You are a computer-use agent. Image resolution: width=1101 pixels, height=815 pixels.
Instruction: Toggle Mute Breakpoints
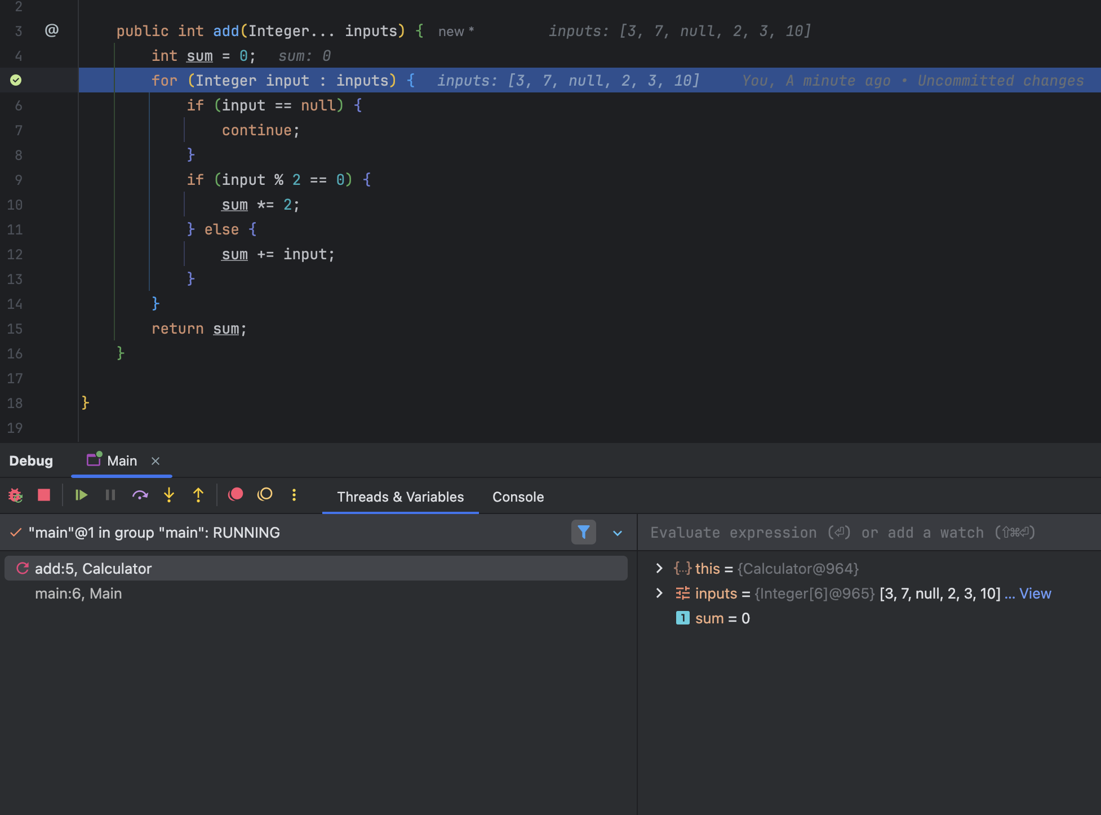[x=265, y=495]
